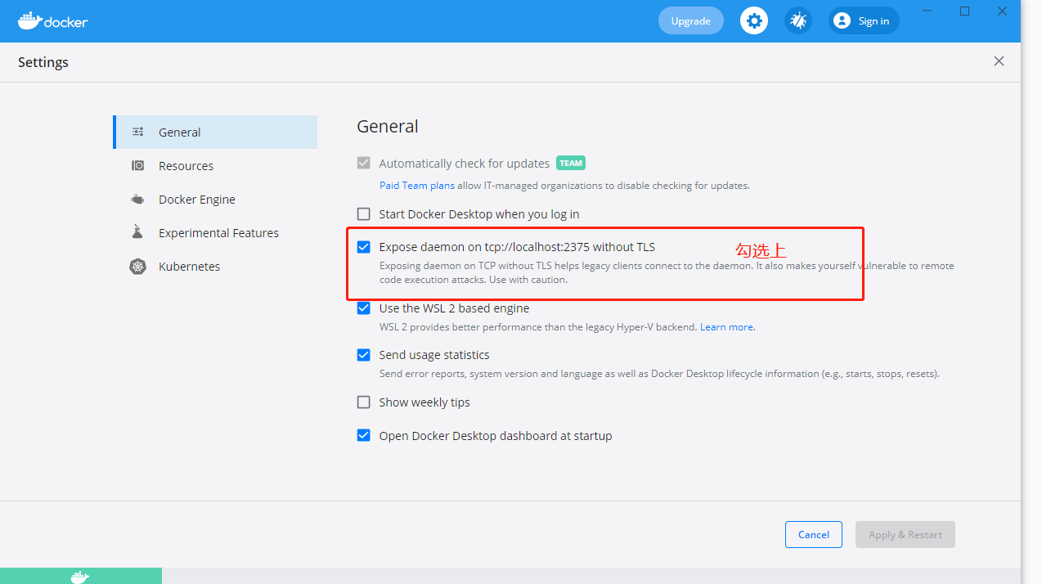Select the General settings tab
This screenshot has height=584, width=1042.
(215, 132)
